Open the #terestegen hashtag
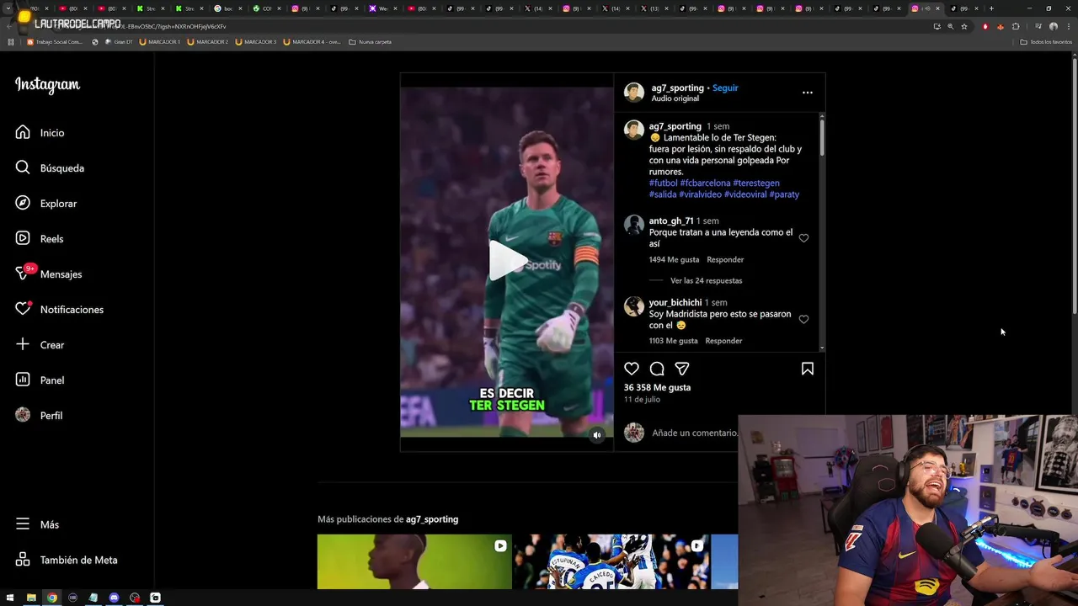This screenshot has height=606, width=1078. (756, 183)
